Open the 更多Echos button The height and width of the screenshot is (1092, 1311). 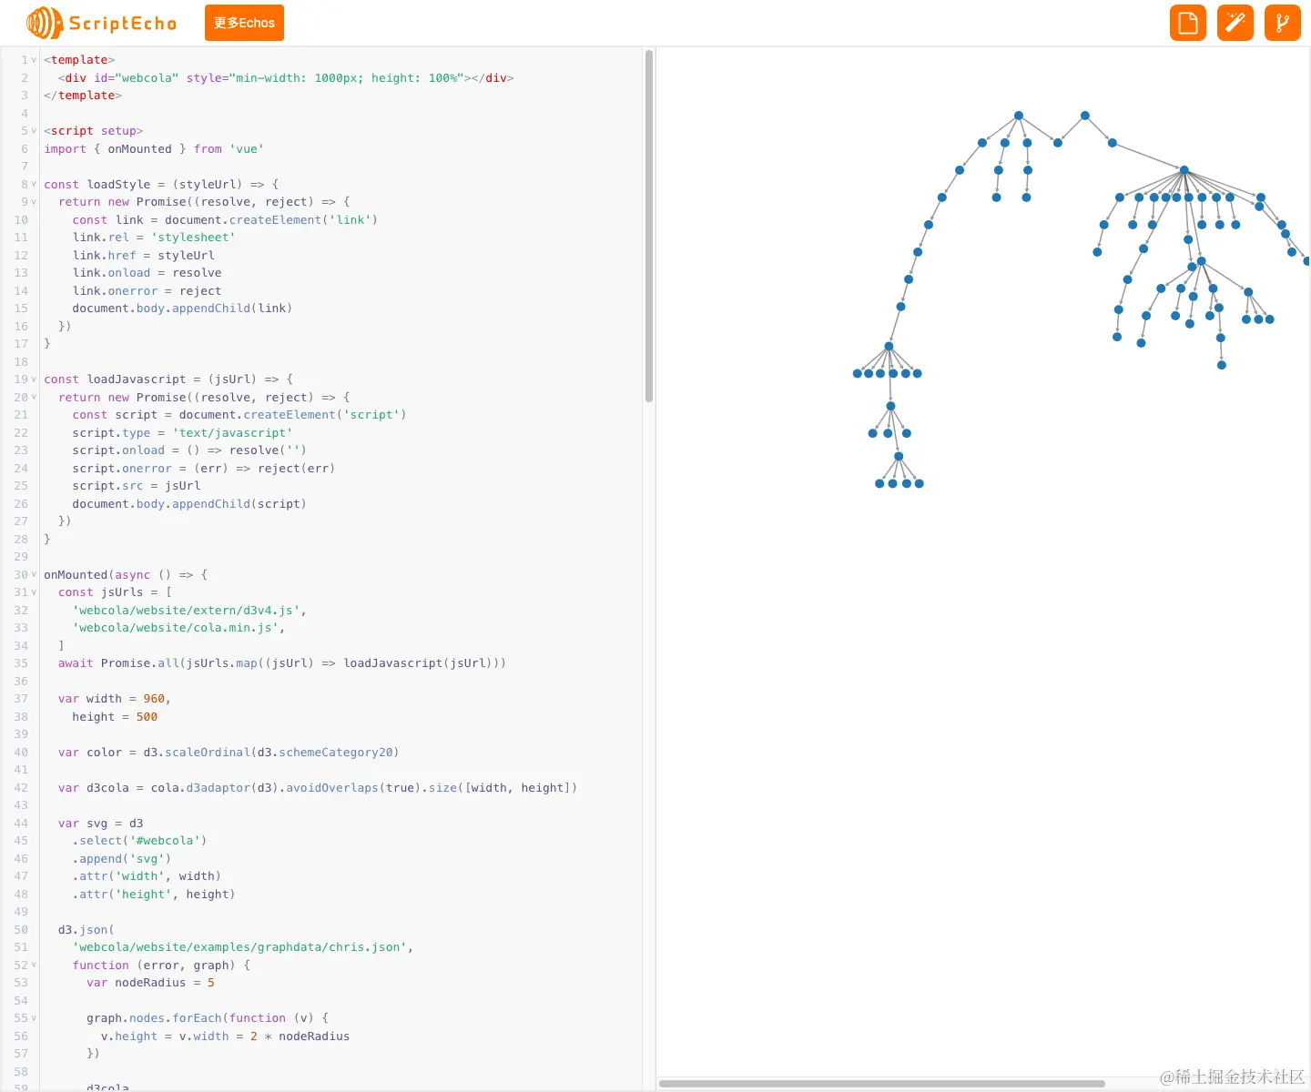pyautogui.click(x=244, y=23)
